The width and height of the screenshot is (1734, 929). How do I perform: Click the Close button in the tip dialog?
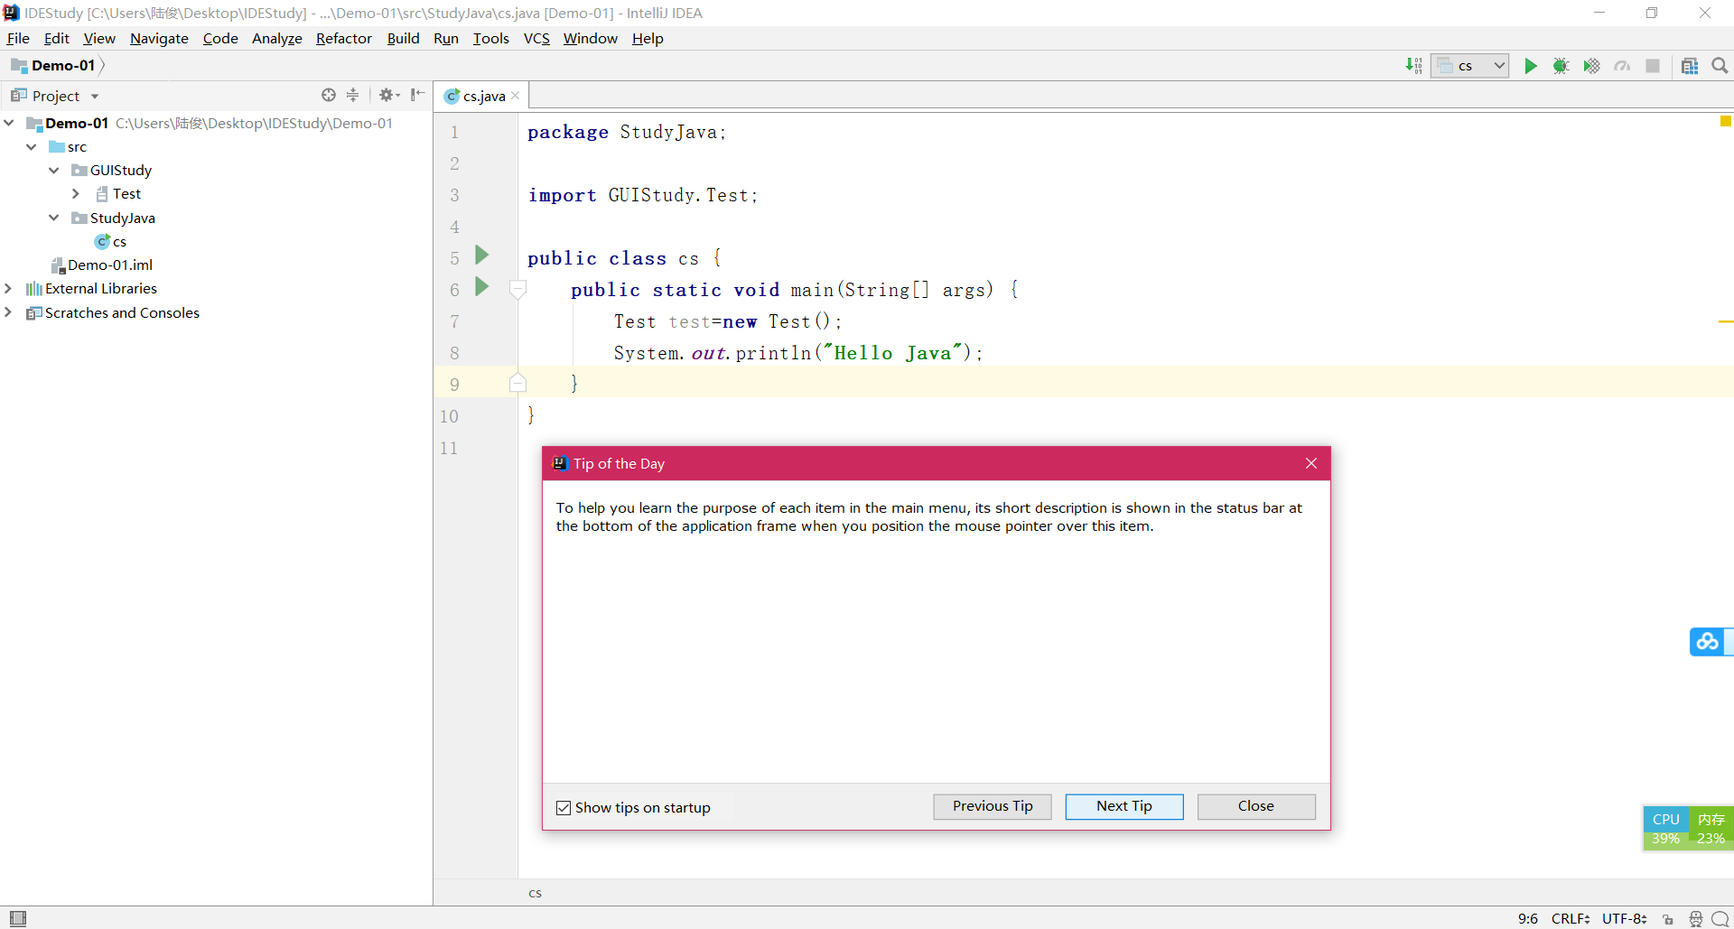point(1256,806)
